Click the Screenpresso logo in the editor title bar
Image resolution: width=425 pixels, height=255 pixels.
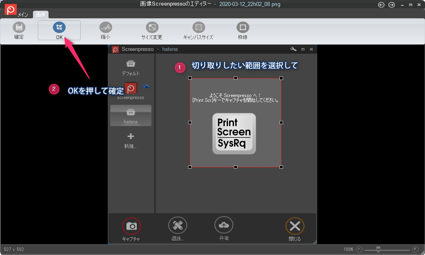[11, 10]
